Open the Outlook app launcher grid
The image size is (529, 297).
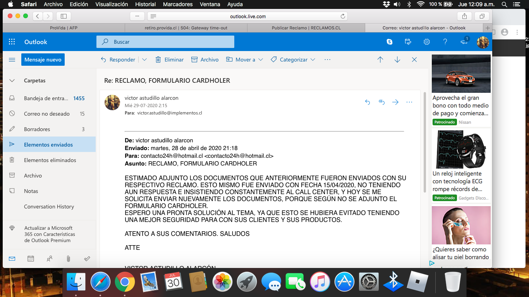tap(12, 42)
